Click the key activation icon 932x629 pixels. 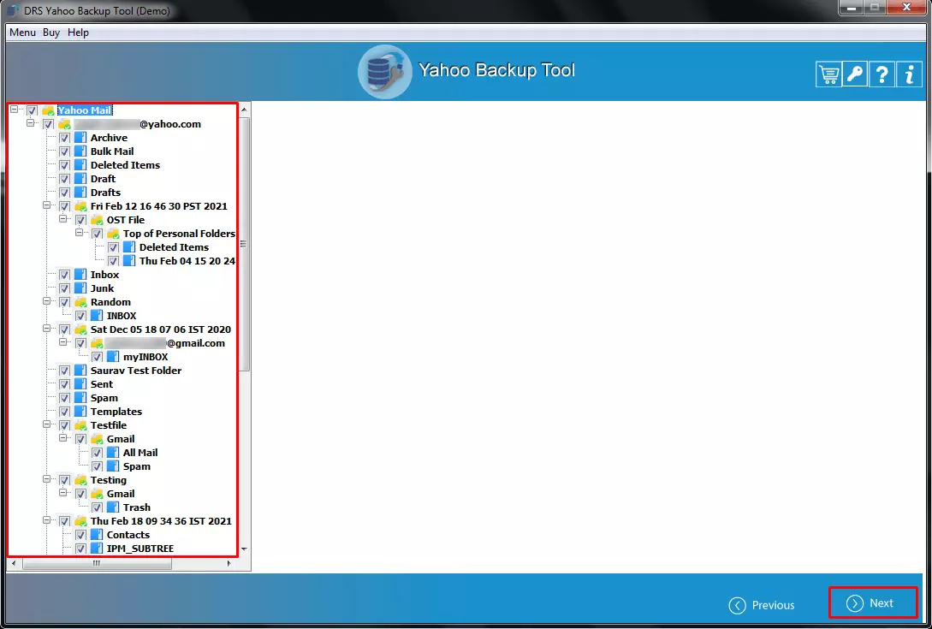click(x=855, y=74)
